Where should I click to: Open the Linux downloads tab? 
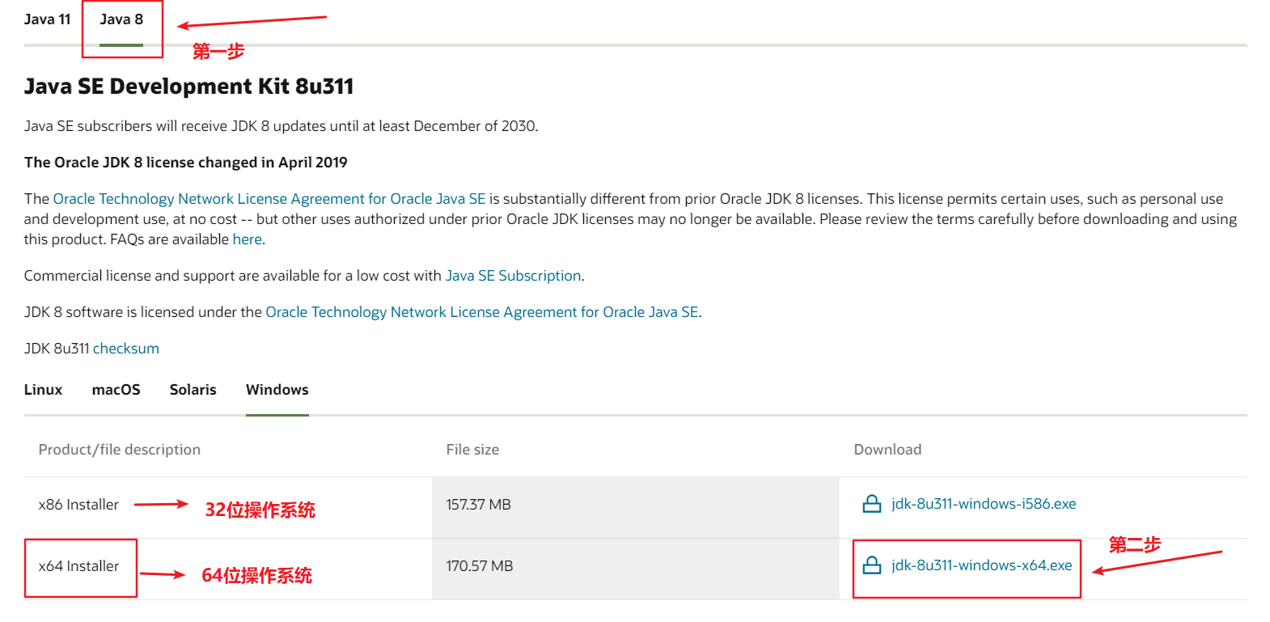[x=43, y=390]
